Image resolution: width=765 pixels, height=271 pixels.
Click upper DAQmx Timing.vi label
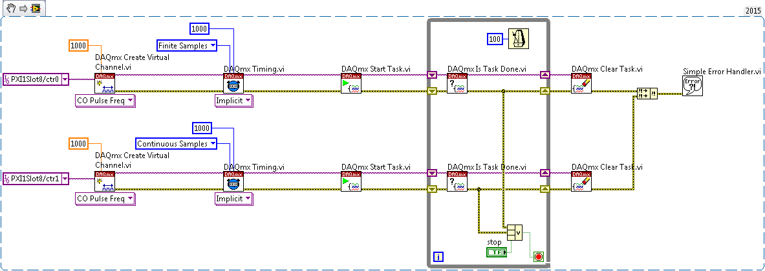[253, 68]
